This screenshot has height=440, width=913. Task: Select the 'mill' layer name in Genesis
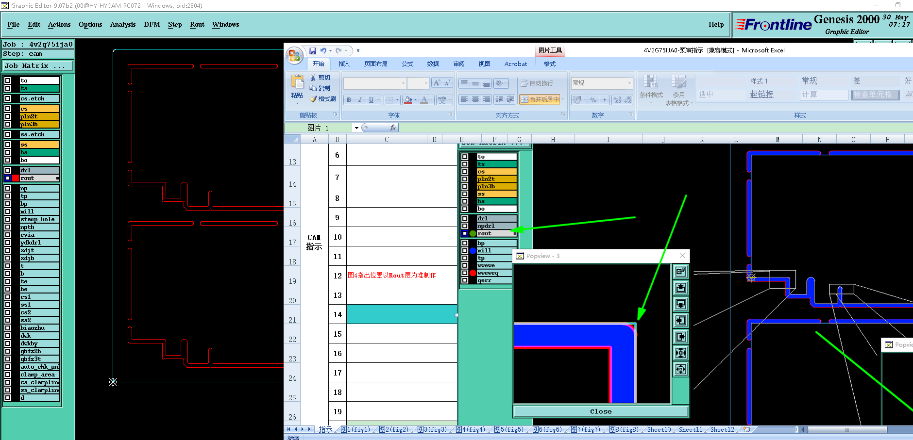(x=39, y=212)
